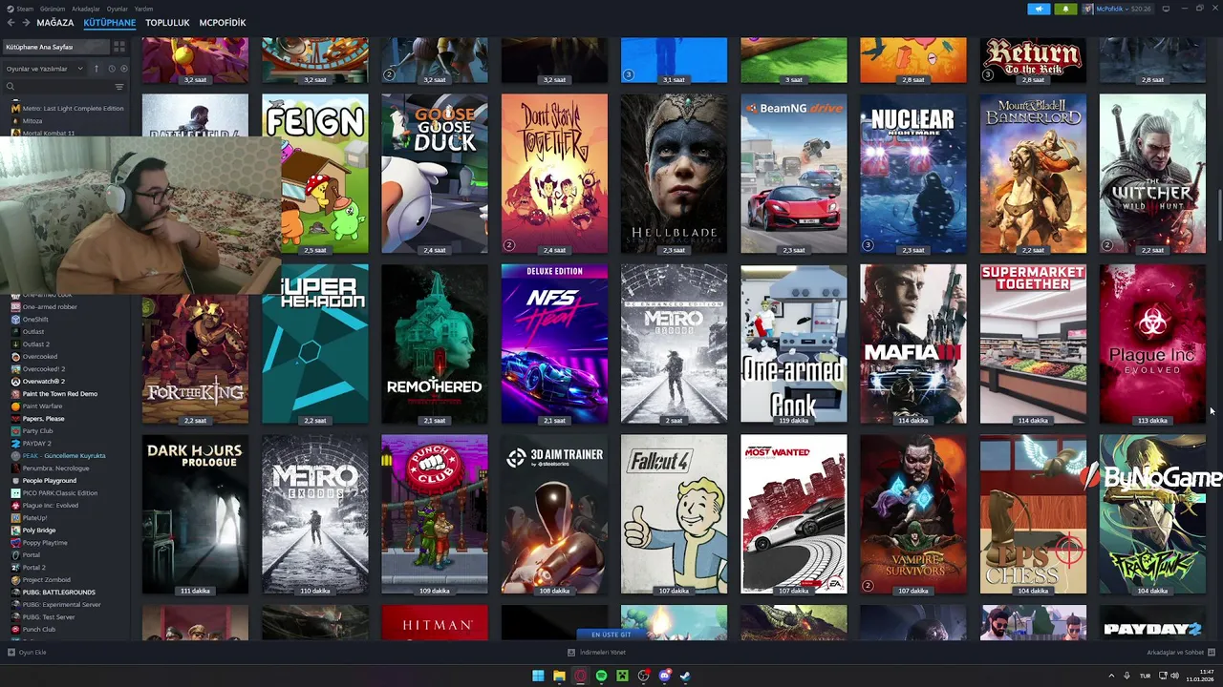Click the EN ÜSTE GİT button
Image resolution: width=1223 pixels, height=687 pixels.
click(611, 635)
